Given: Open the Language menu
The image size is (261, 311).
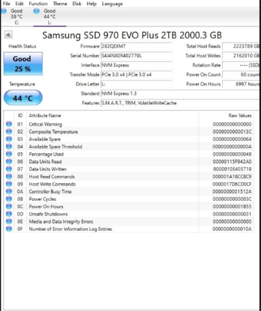Looking at the screenshot, I should [x=112, y=4].
